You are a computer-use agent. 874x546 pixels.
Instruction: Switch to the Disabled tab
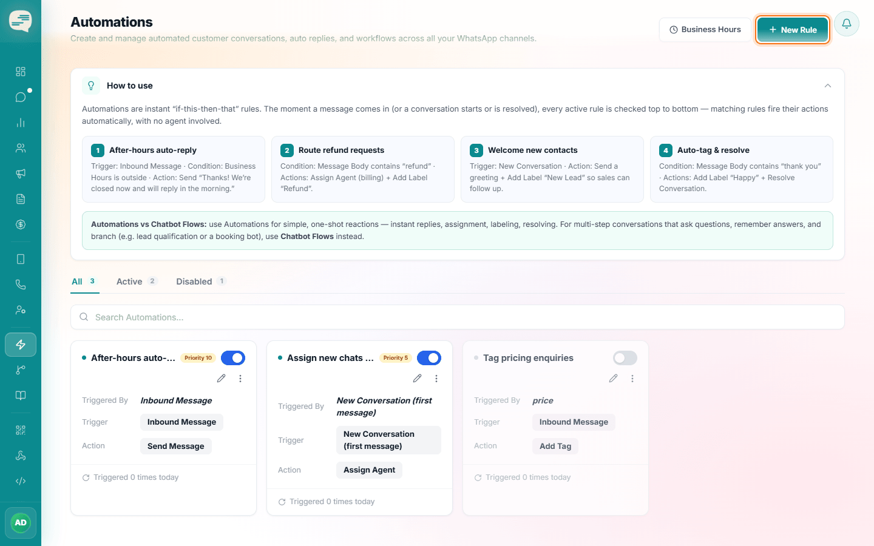[x=201, y=281]
